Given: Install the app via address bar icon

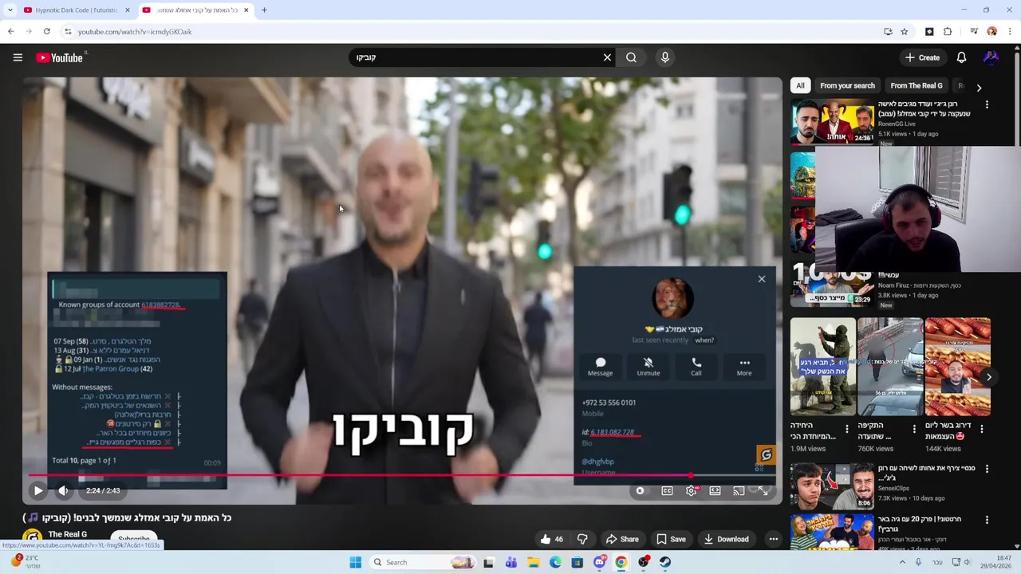Looking at the screenshot, I should (x=888, y=31).
